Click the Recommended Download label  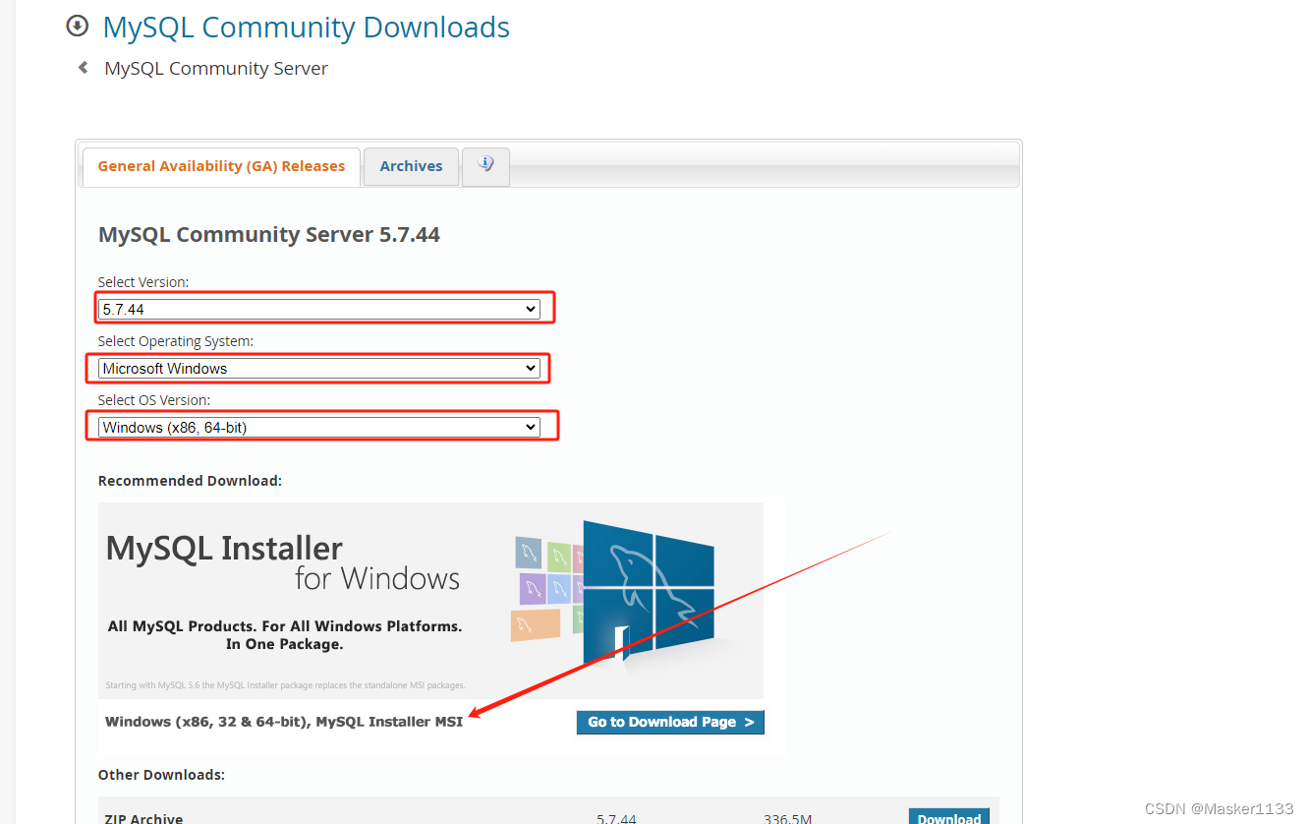[x=190, y=481]
